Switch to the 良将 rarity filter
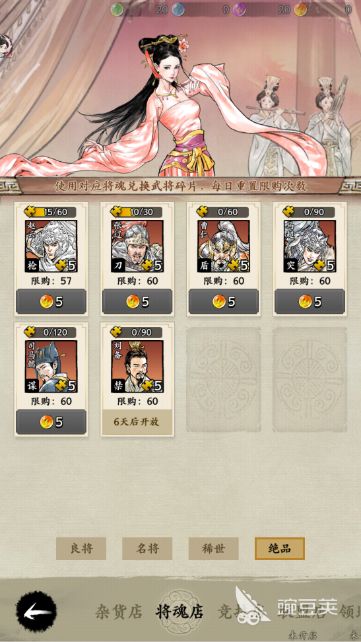This screenshot has height=642, width=361. tap(81, 549)
